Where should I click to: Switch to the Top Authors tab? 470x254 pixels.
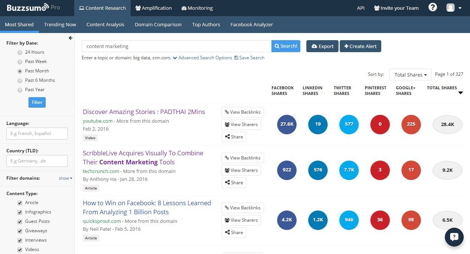[x=206, y=24]
